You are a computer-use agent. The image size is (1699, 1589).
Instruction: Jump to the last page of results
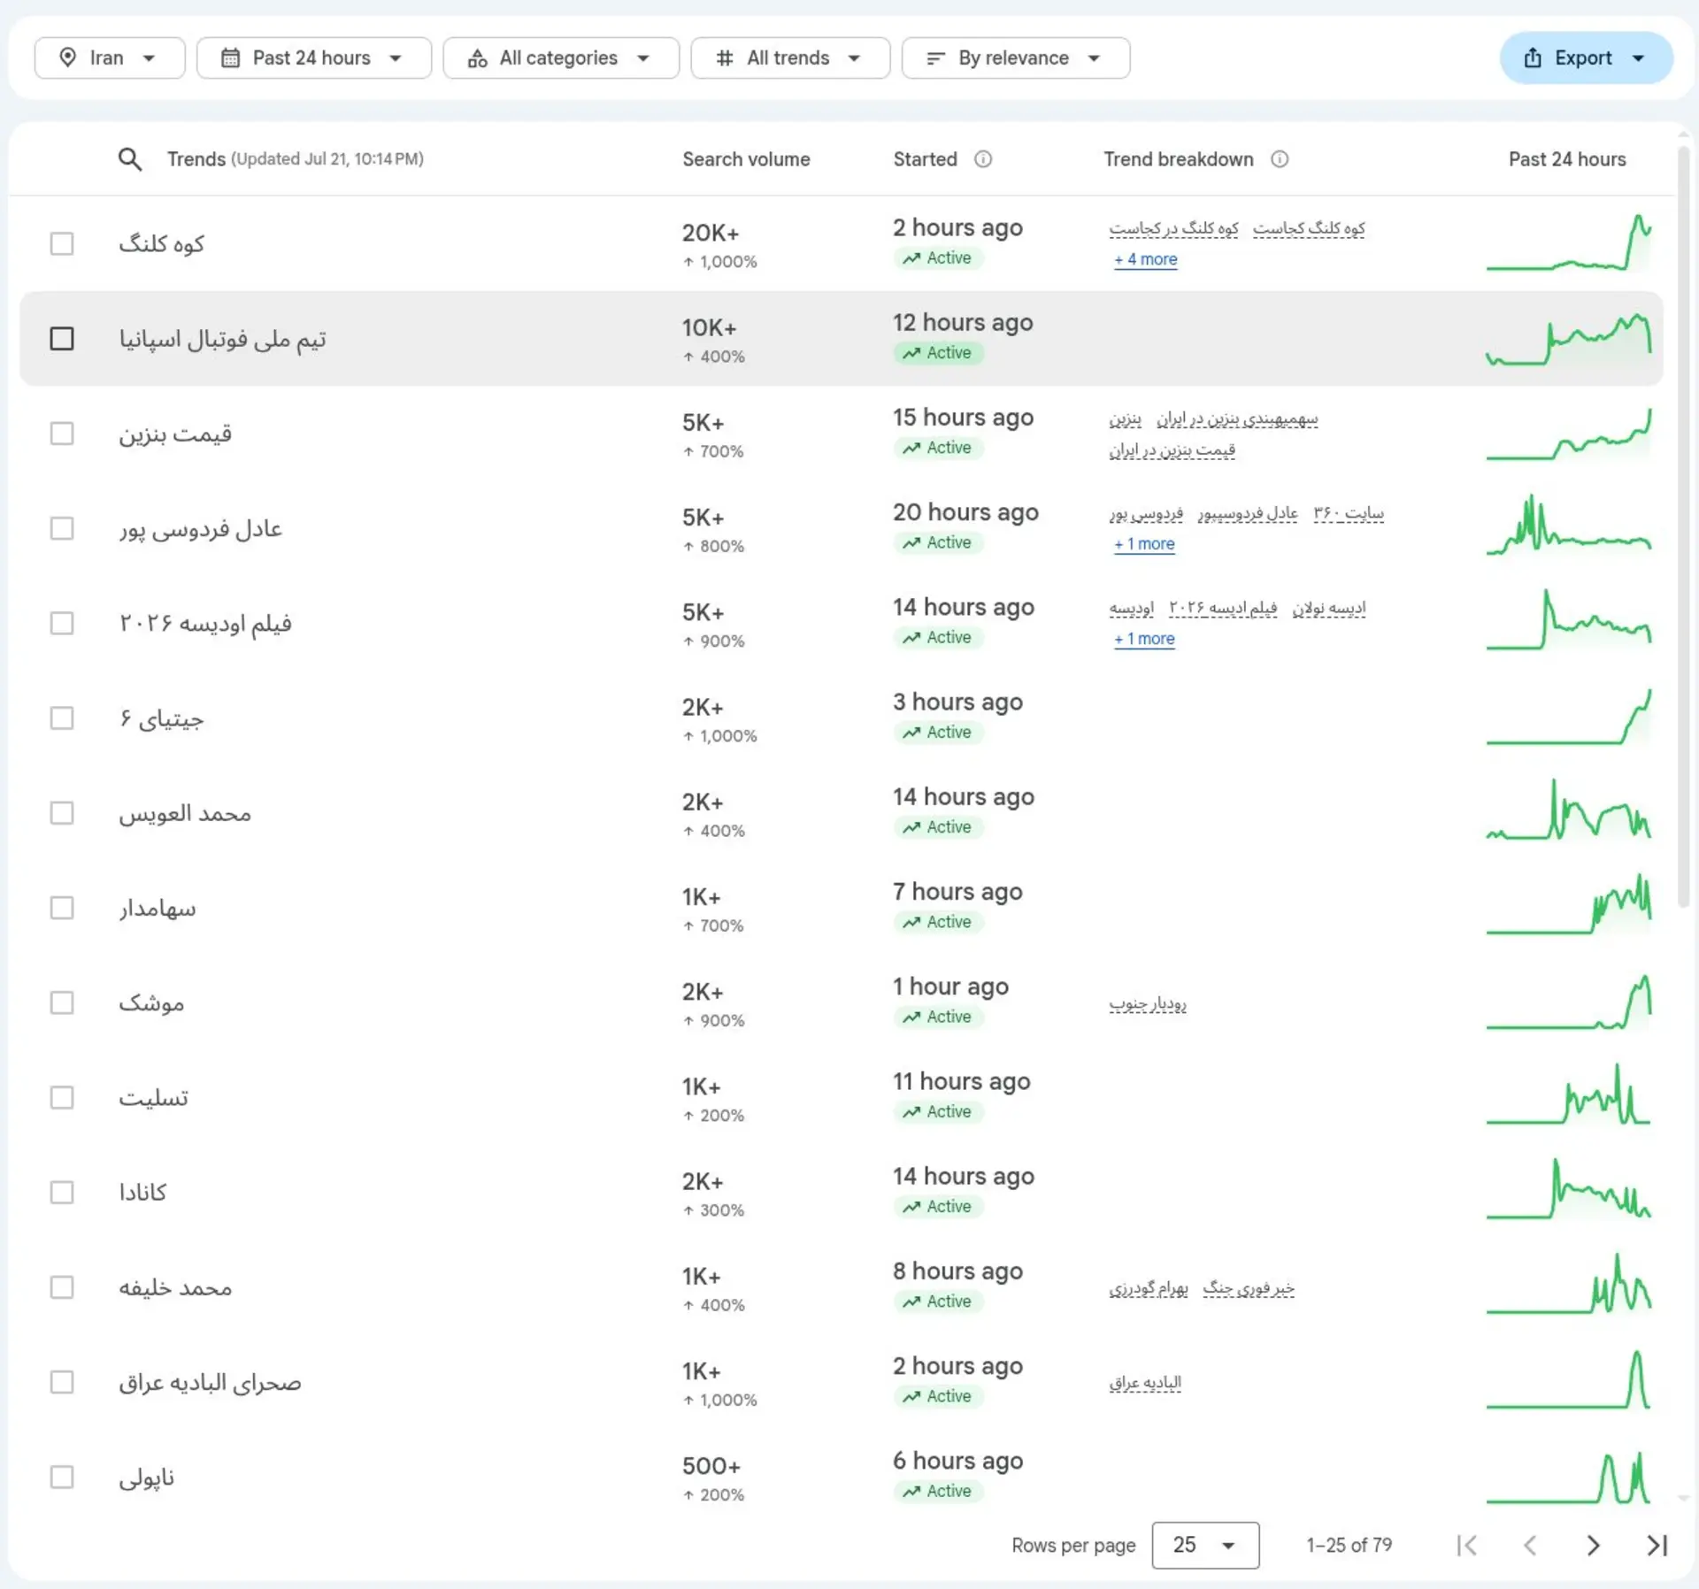click(x=1657, y=1546)
